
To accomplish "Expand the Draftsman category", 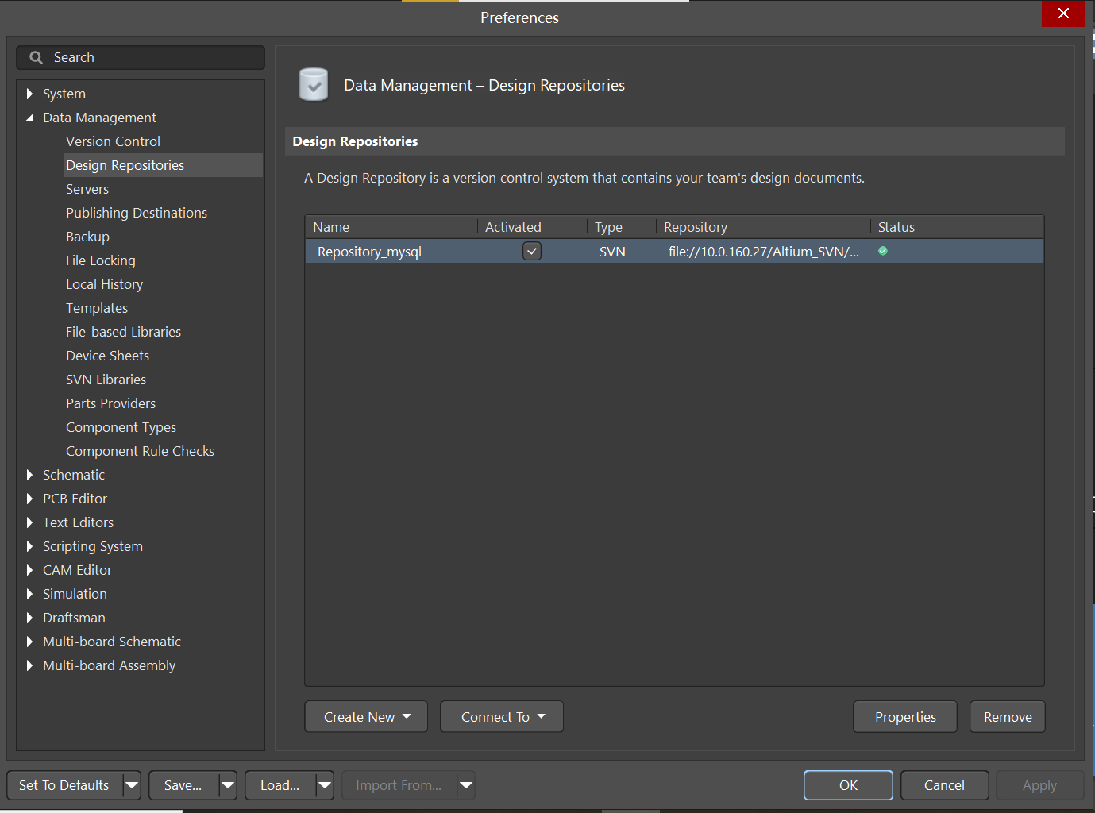I will [29, 618].
